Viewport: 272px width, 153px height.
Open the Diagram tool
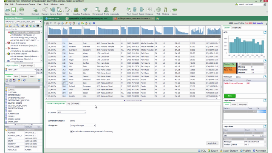(45, 11)
